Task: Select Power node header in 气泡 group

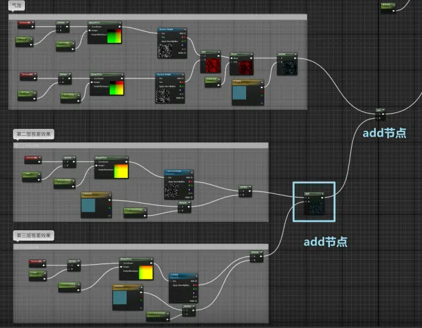Action: coord(242,54)
